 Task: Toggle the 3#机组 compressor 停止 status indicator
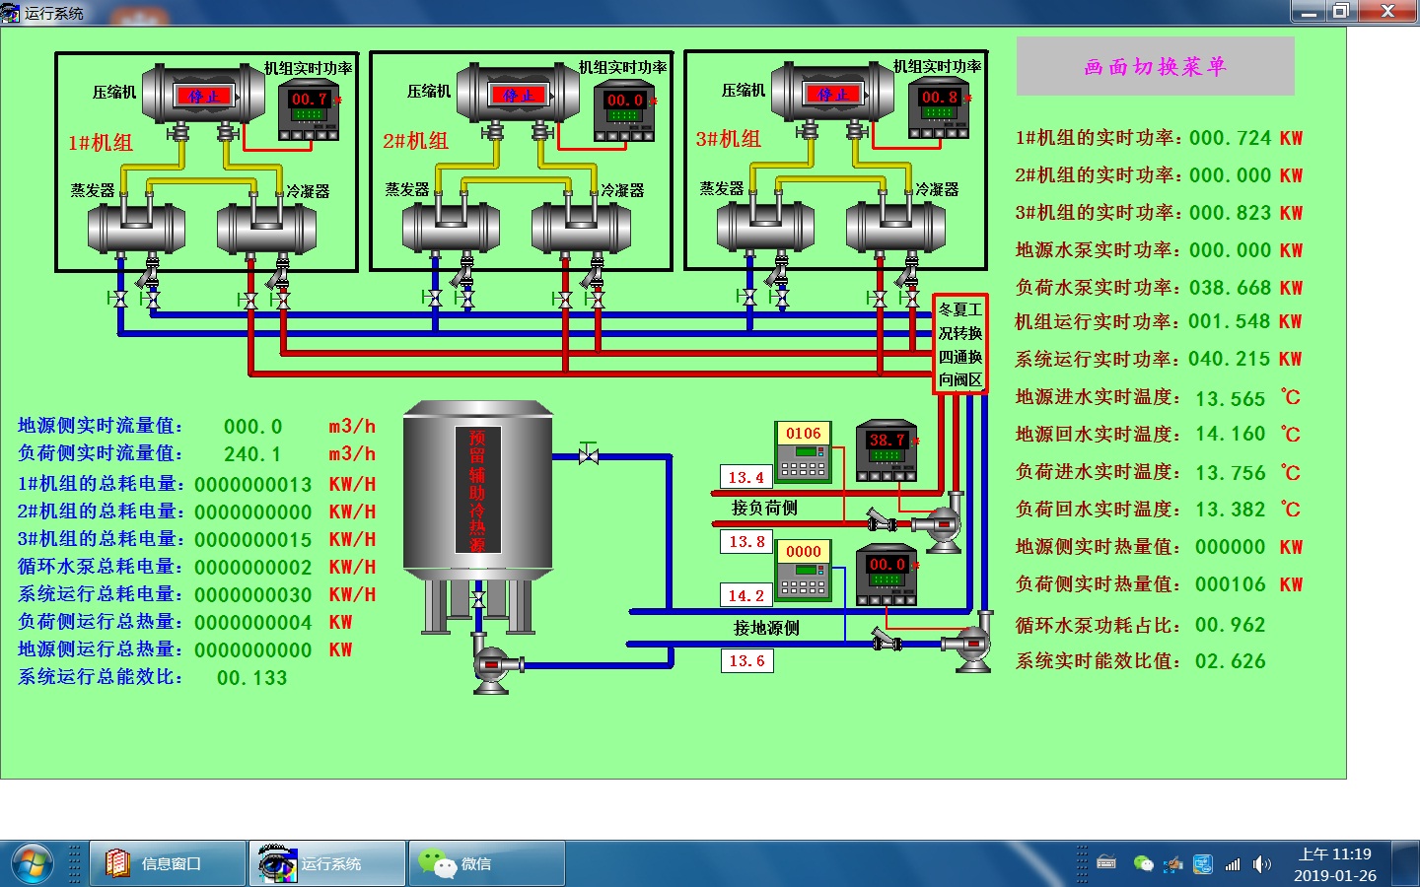pyautogui.click(x=832, y=94)
